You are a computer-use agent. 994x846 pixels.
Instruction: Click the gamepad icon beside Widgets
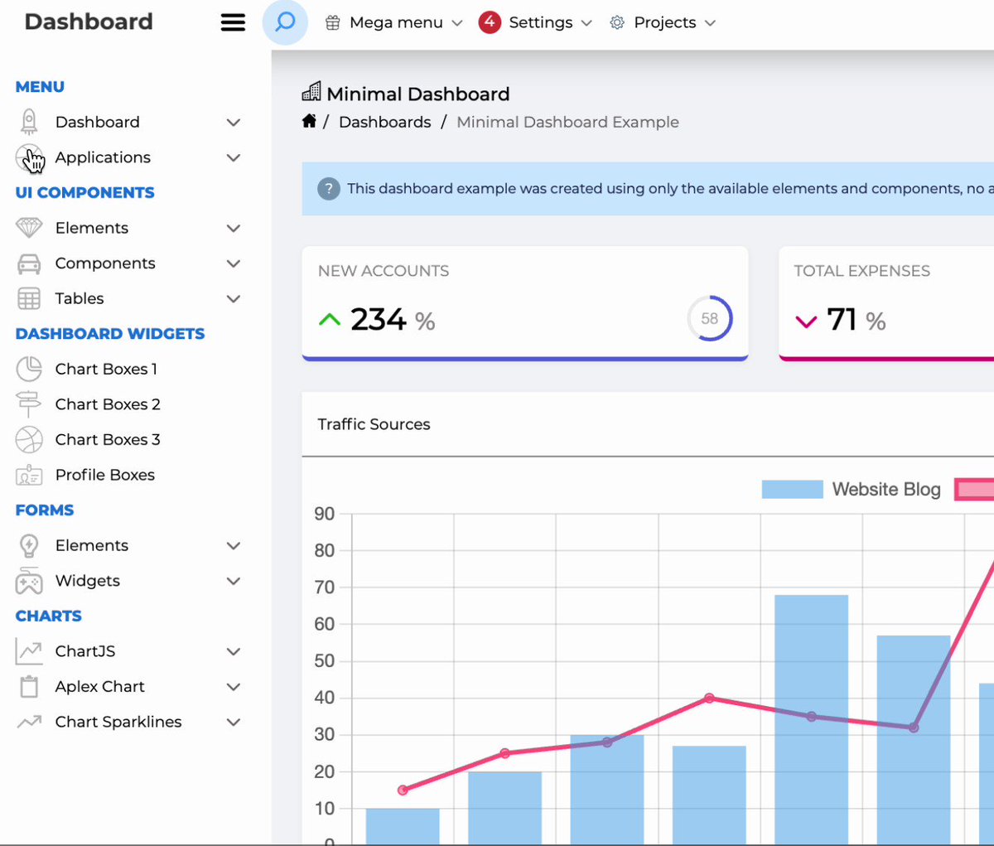pos(29,581)
